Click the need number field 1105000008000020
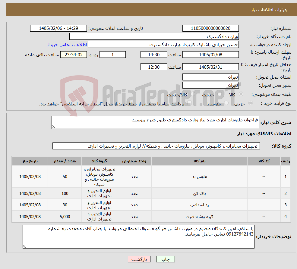Image resolution: width=297 pixels, height=269 pixels. (210, 28)
